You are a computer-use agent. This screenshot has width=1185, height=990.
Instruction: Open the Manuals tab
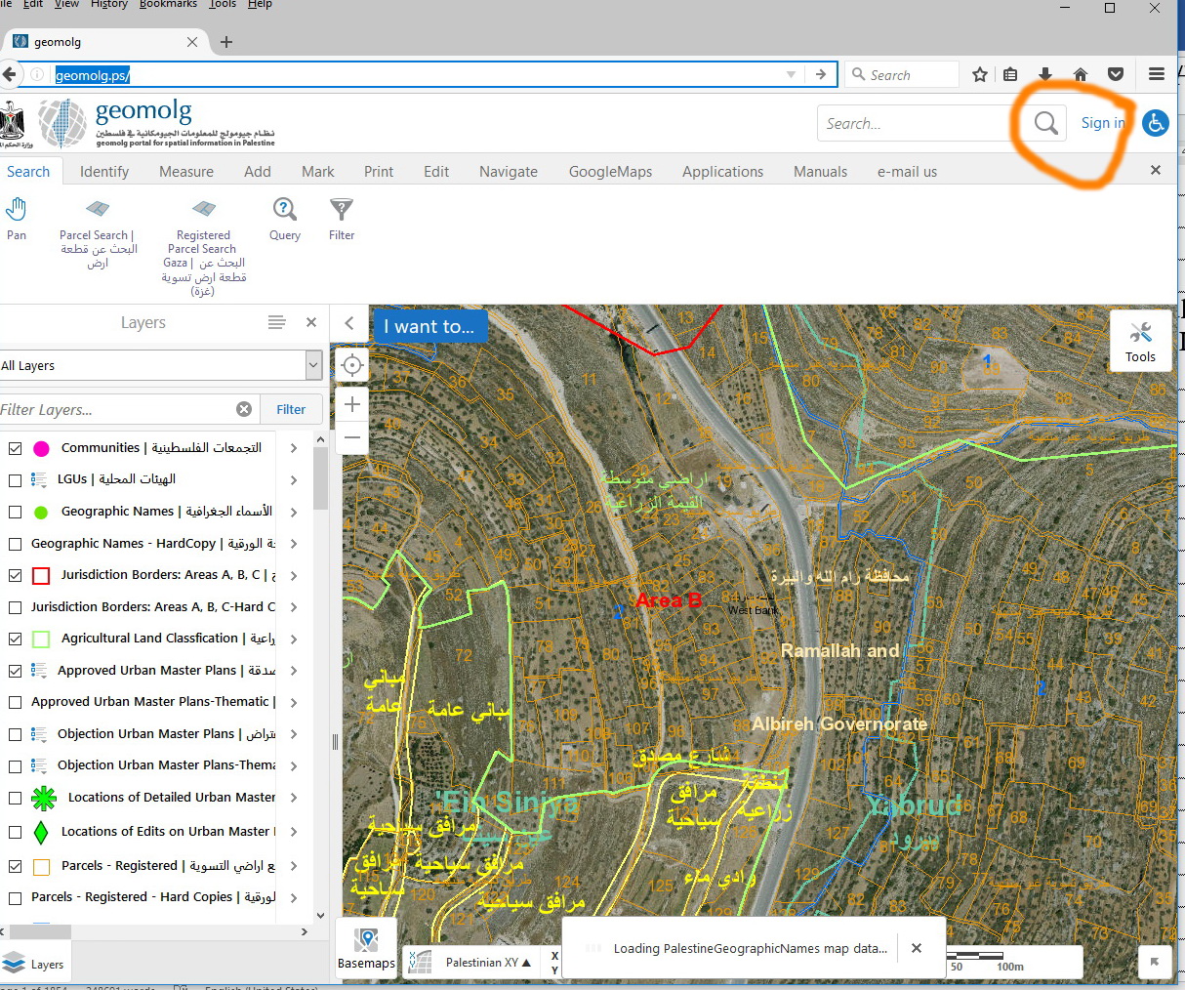pyautogui.click(x=820, y=171)
